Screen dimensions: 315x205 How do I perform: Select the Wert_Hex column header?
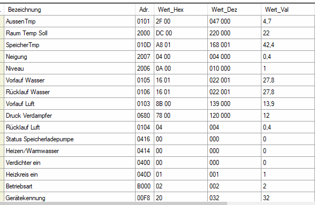pos(181,10)
